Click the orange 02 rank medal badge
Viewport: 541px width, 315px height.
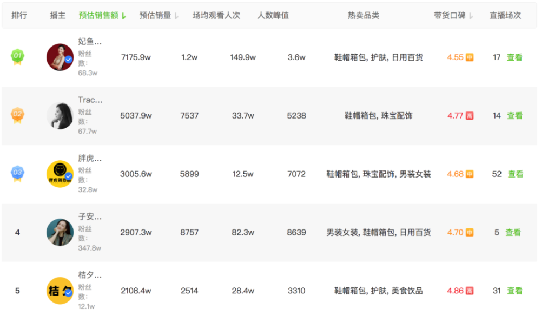click(x=17, y=115)
